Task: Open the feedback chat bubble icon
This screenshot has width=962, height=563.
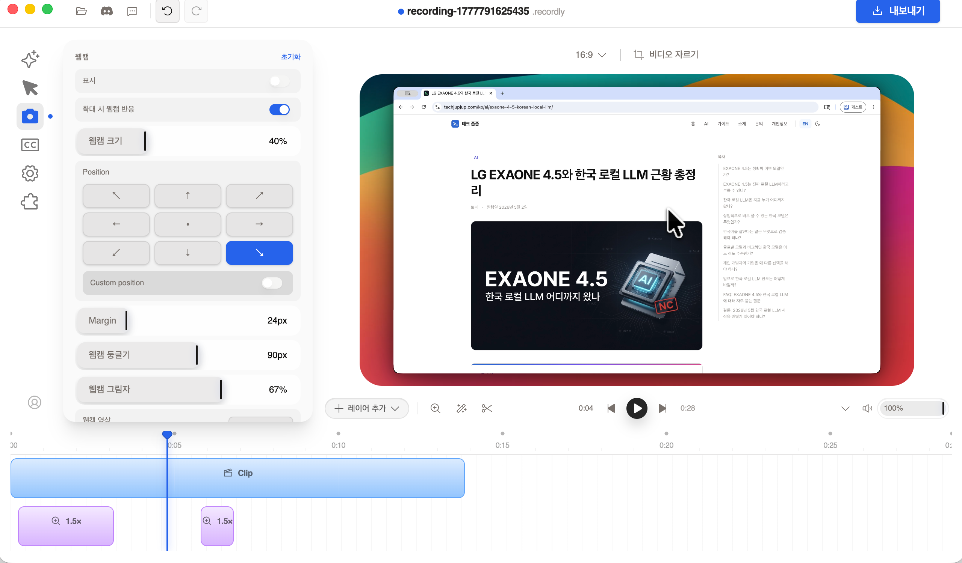Action: [132, 11]
